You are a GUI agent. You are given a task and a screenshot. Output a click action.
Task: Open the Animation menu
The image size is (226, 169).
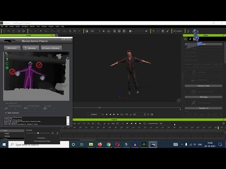25,26
